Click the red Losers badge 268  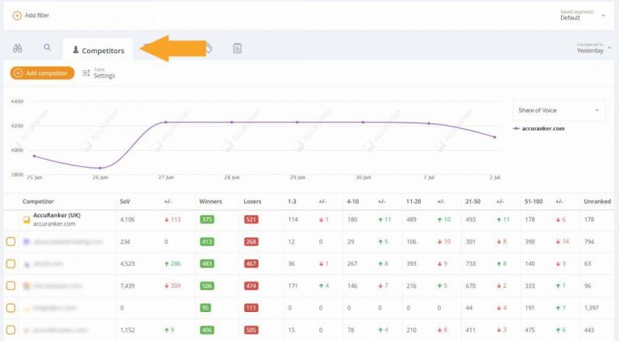click(251, 242)
